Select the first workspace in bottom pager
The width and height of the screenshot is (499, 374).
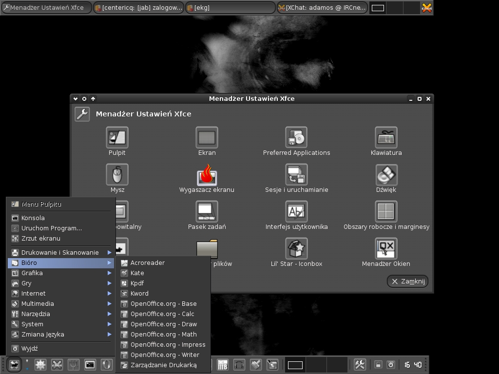295,365
